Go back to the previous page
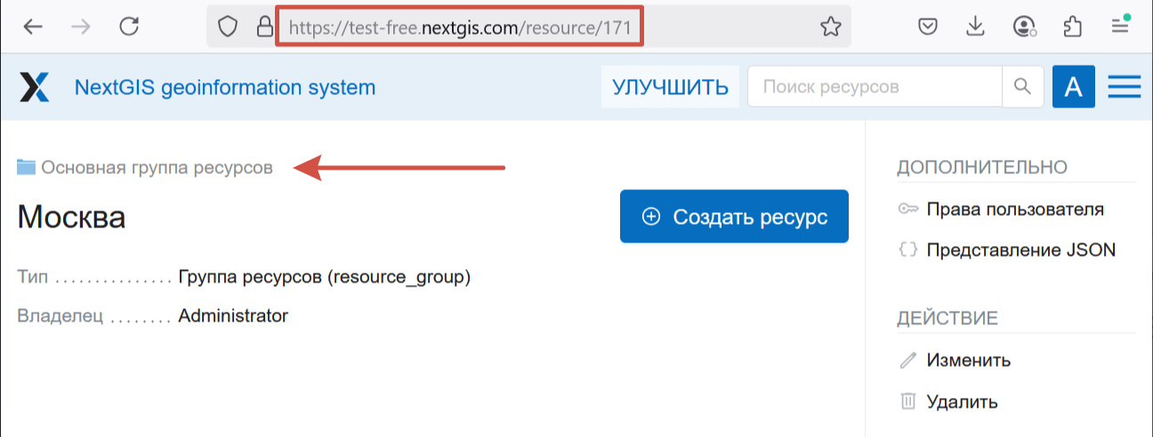Screen dimensions: 1153x437 (x=33, y=28)
